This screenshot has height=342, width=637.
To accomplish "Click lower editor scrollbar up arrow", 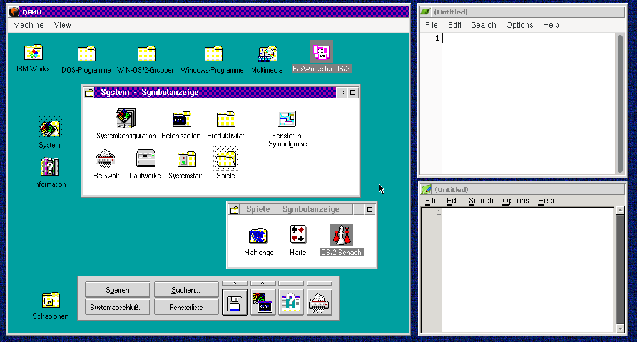I will click(620, 210).
